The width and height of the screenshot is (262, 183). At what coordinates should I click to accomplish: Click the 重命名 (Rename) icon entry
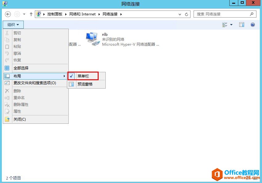(7, 98)
